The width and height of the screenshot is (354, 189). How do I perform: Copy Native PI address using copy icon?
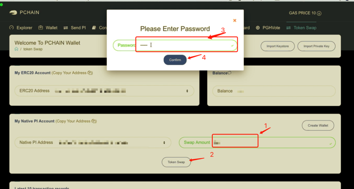pyautogui.click(x=94, y=121)
